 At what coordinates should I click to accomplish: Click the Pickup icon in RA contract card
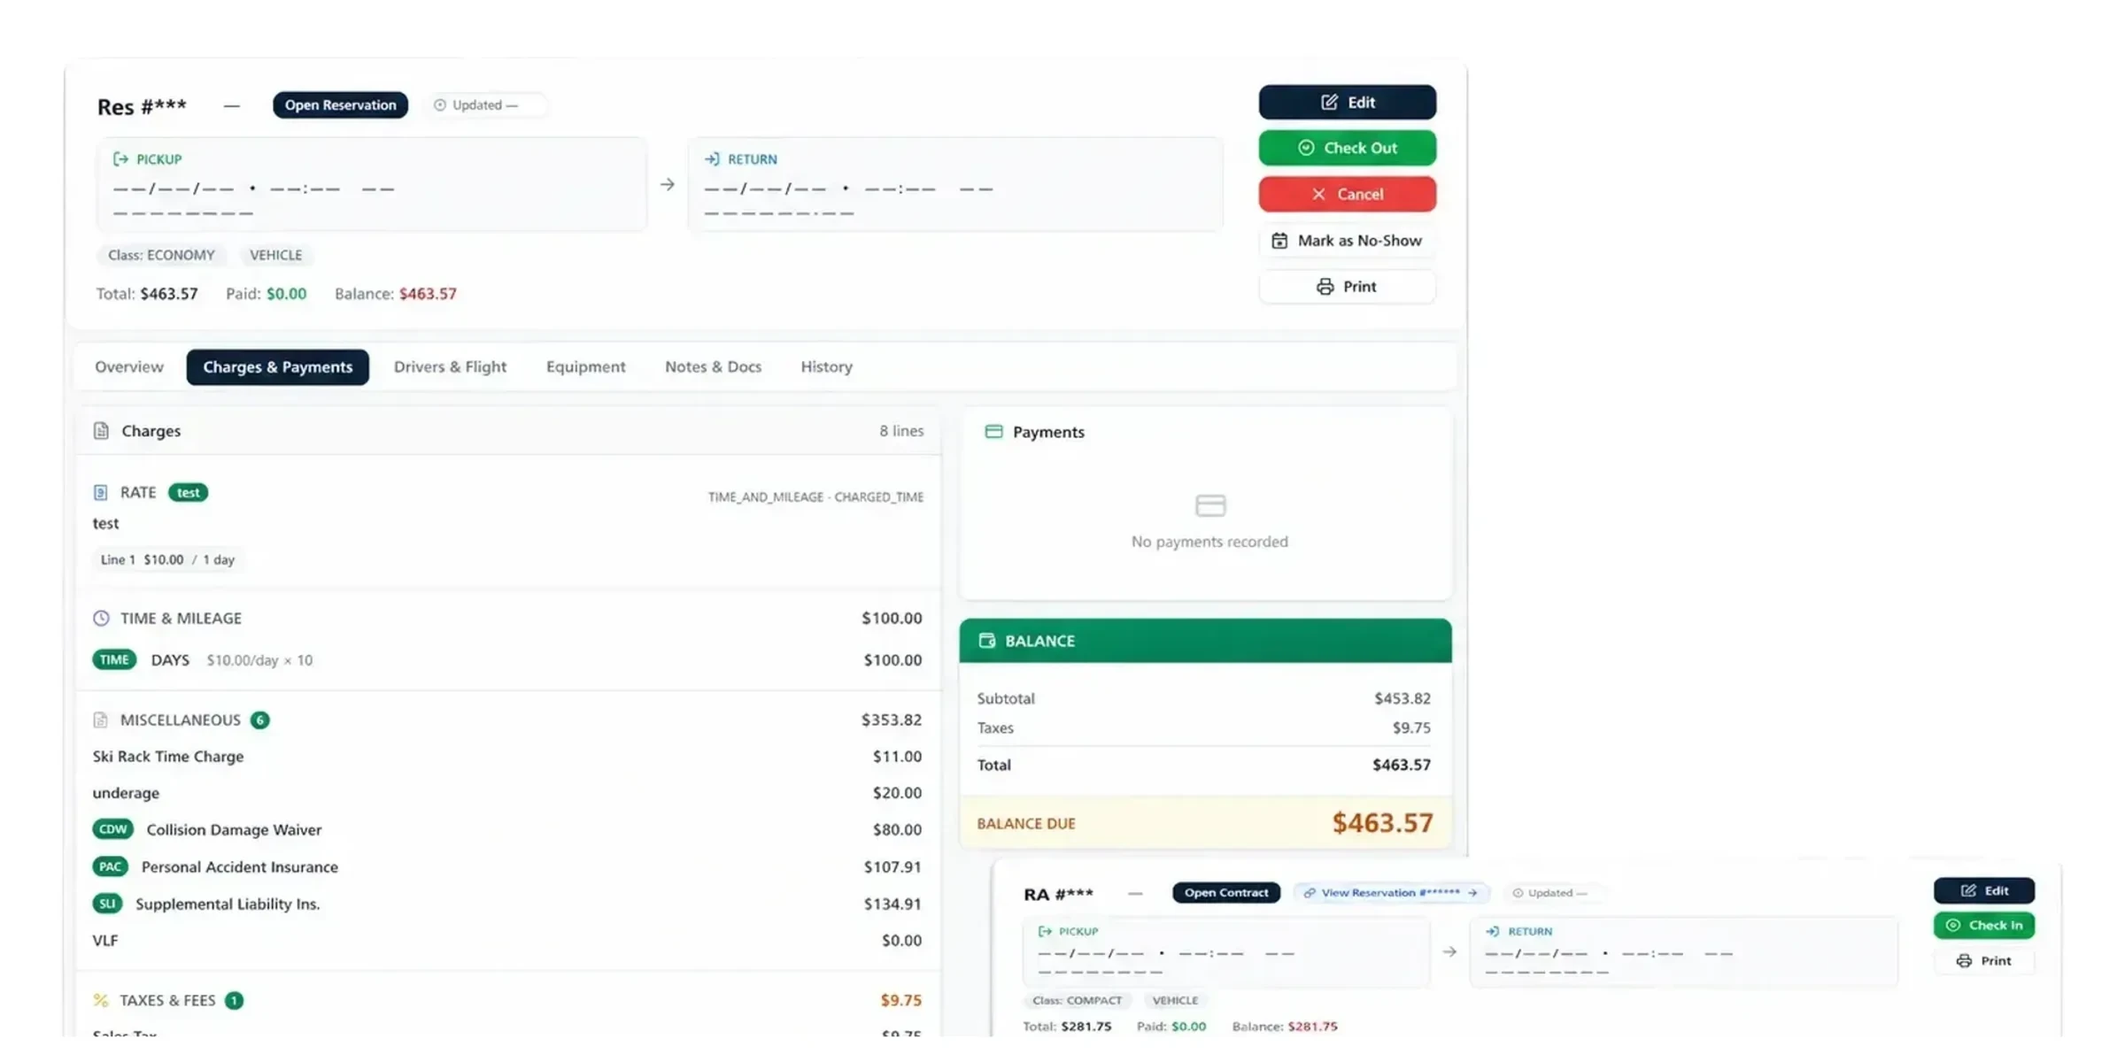1045,931
